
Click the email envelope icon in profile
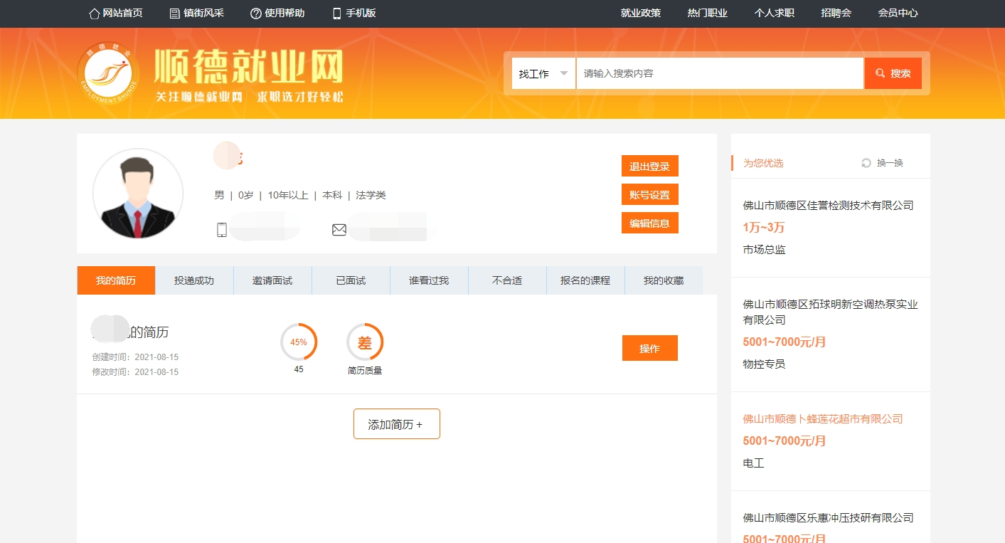pos(339,230)
